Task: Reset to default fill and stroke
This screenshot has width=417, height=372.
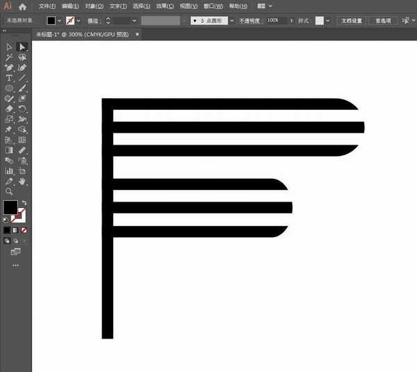Action: coord(6,218)
